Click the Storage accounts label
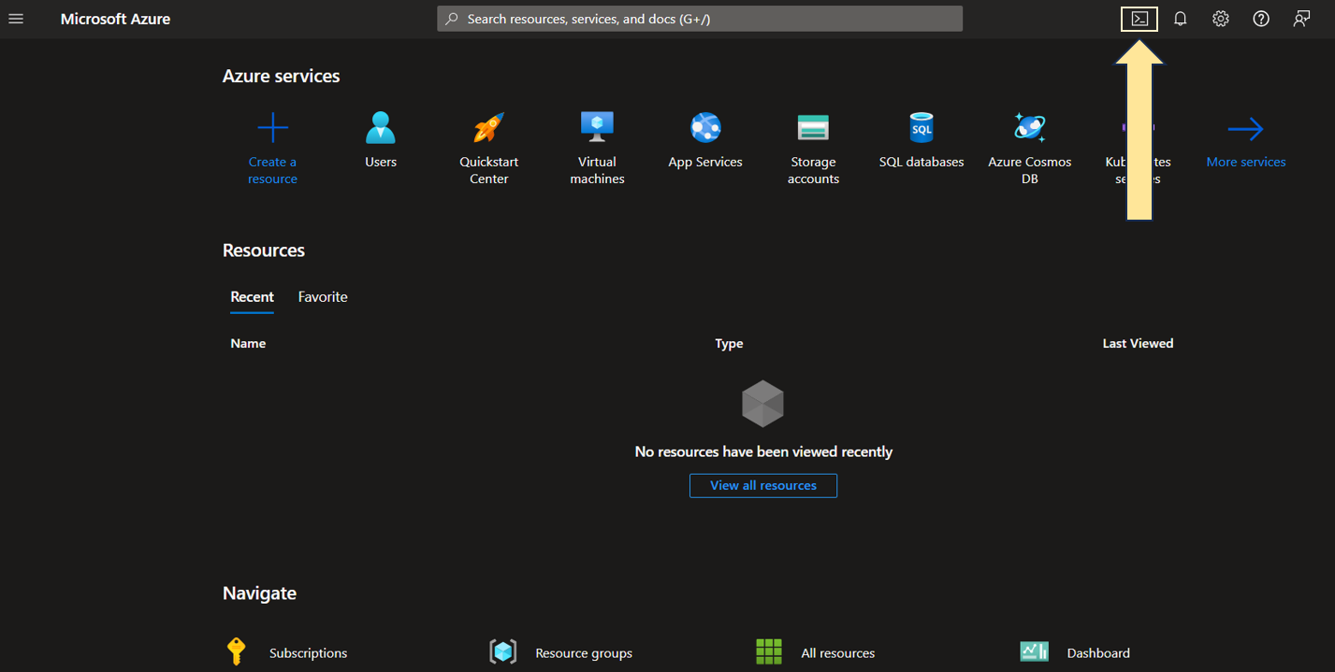The height and width of the screenshot is (672, 1335). click(813, 170)
